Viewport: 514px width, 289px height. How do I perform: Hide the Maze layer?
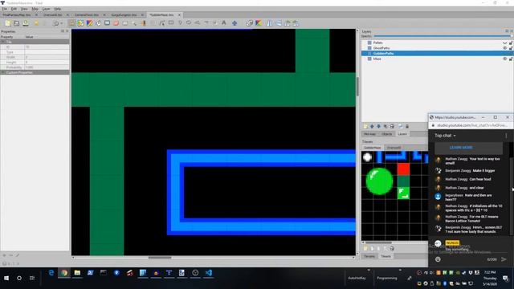505,59
